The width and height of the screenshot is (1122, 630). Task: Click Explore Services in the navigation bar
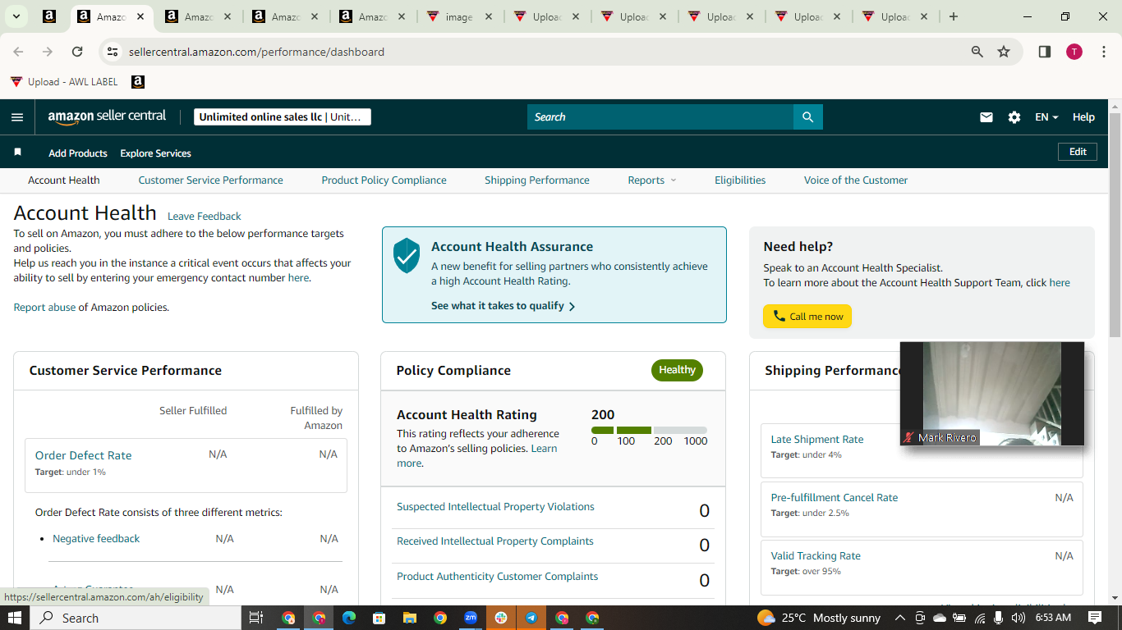[x=155, y=153]
